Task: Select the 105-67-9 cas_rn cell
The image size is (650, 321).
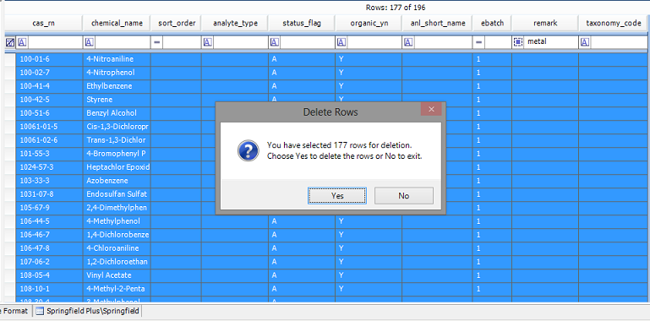Action: pos(49,208)
